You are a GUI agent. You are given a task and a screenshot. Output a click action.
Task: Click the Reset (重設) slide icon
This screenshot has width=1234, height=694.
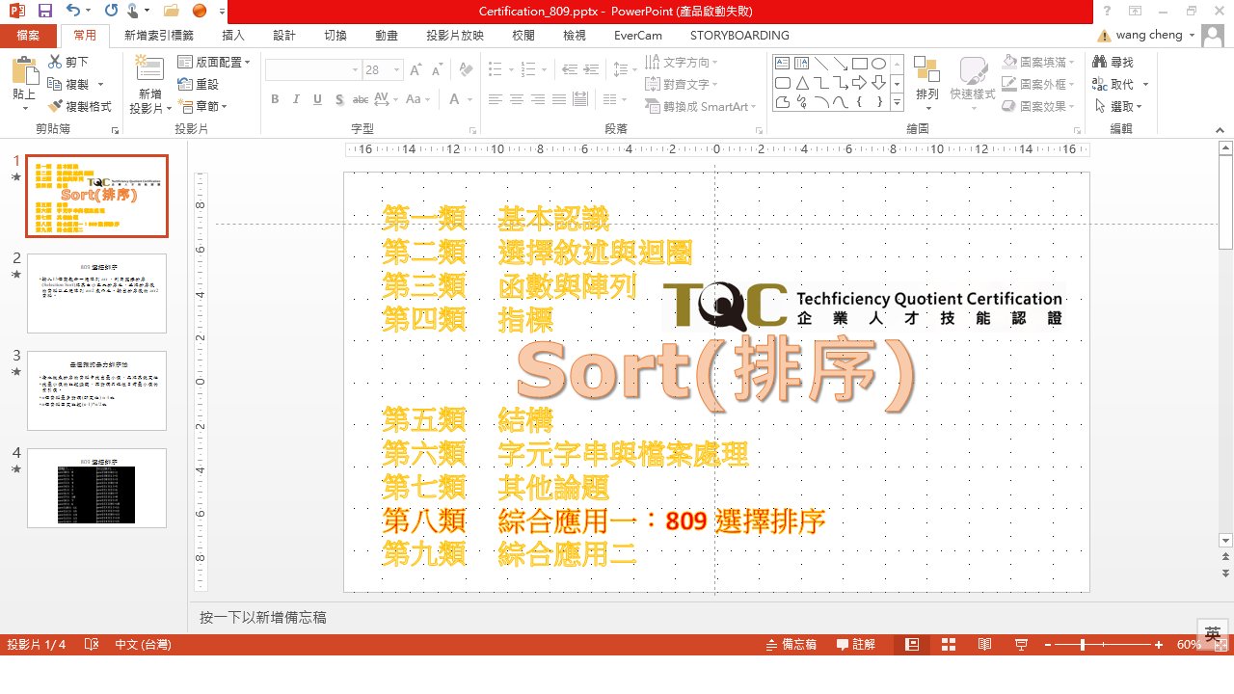[x=185, y=84]
